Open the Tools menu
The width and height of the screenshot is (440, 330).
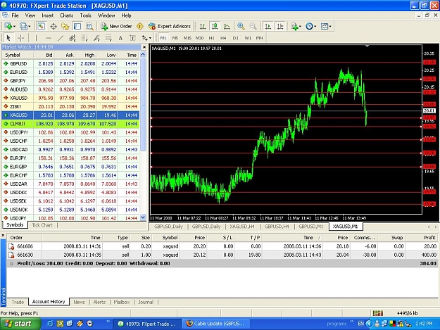pyautogui.click(x=86, y=15)
